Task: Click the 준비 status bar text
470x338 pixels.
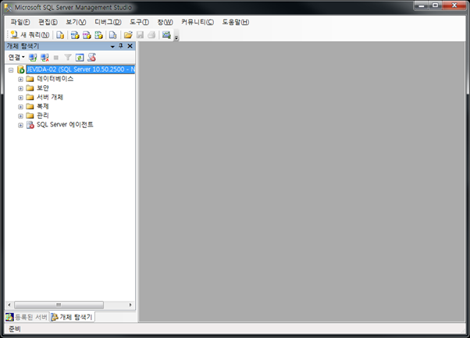Action: pos(15,329)
